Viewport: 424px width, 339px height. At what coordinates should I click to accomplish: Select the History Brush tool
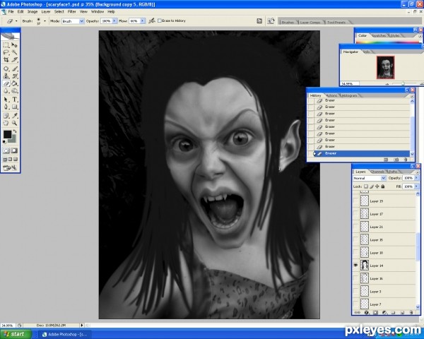point(14,76)
